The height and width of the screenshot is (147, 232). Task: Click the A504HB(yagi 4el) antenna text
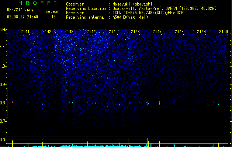(130, 17)
